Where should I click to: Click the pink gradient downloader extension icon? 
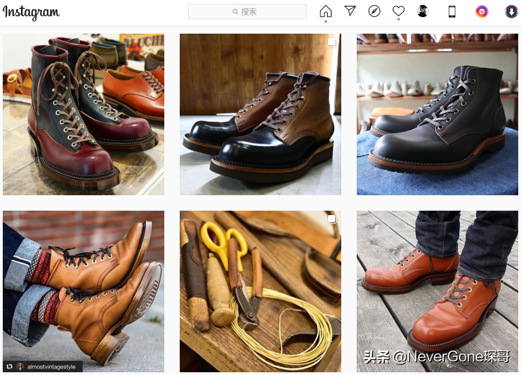click(481, 12)
